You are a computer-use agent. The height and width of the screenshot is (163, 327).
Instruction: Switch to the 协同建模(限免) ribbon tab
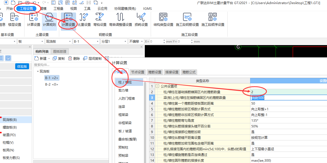[125, 8]
